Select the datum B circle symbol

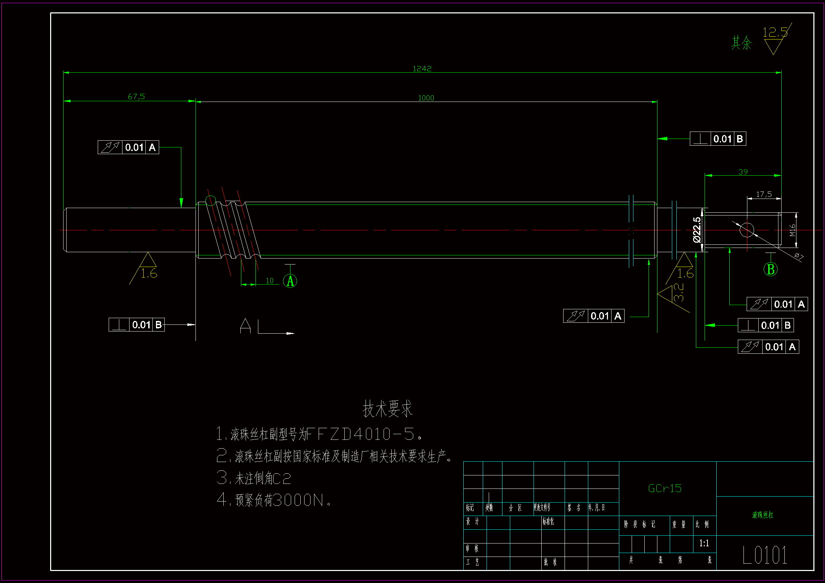coord(770,269)
